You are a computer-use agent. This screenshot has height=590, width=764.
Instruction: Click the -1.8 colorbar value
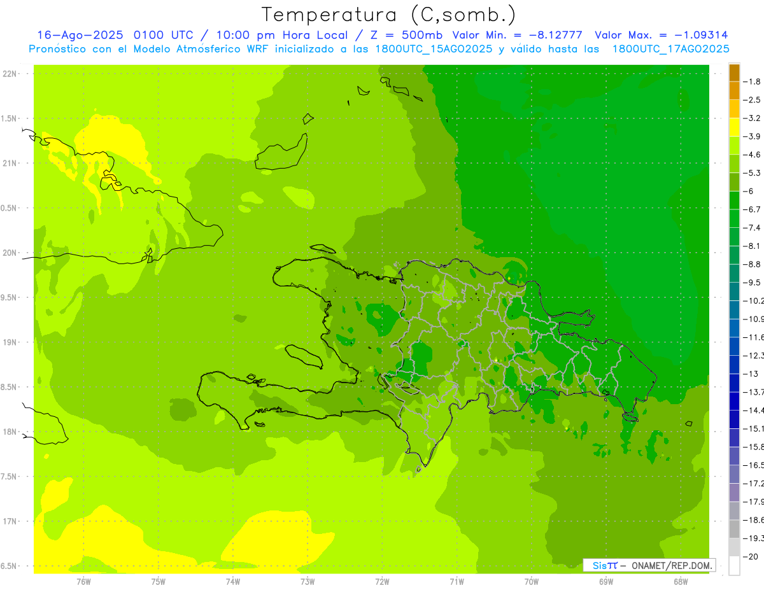tap(753, 81)
